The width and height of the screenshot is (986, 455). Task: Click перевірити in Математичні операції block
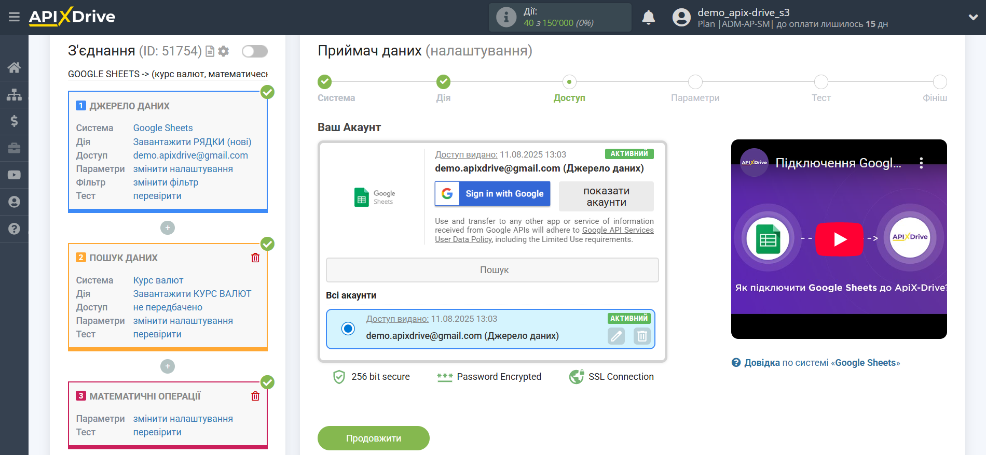(157, 432)
